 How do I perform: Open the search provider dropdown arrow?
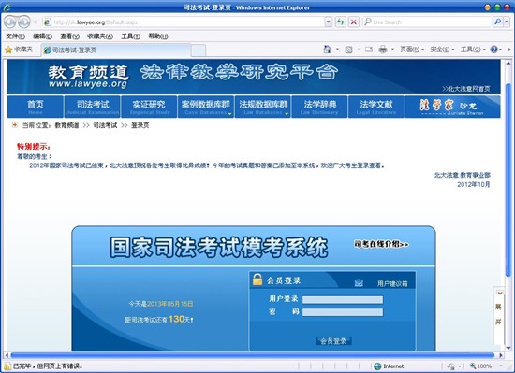tap(507, 22)
